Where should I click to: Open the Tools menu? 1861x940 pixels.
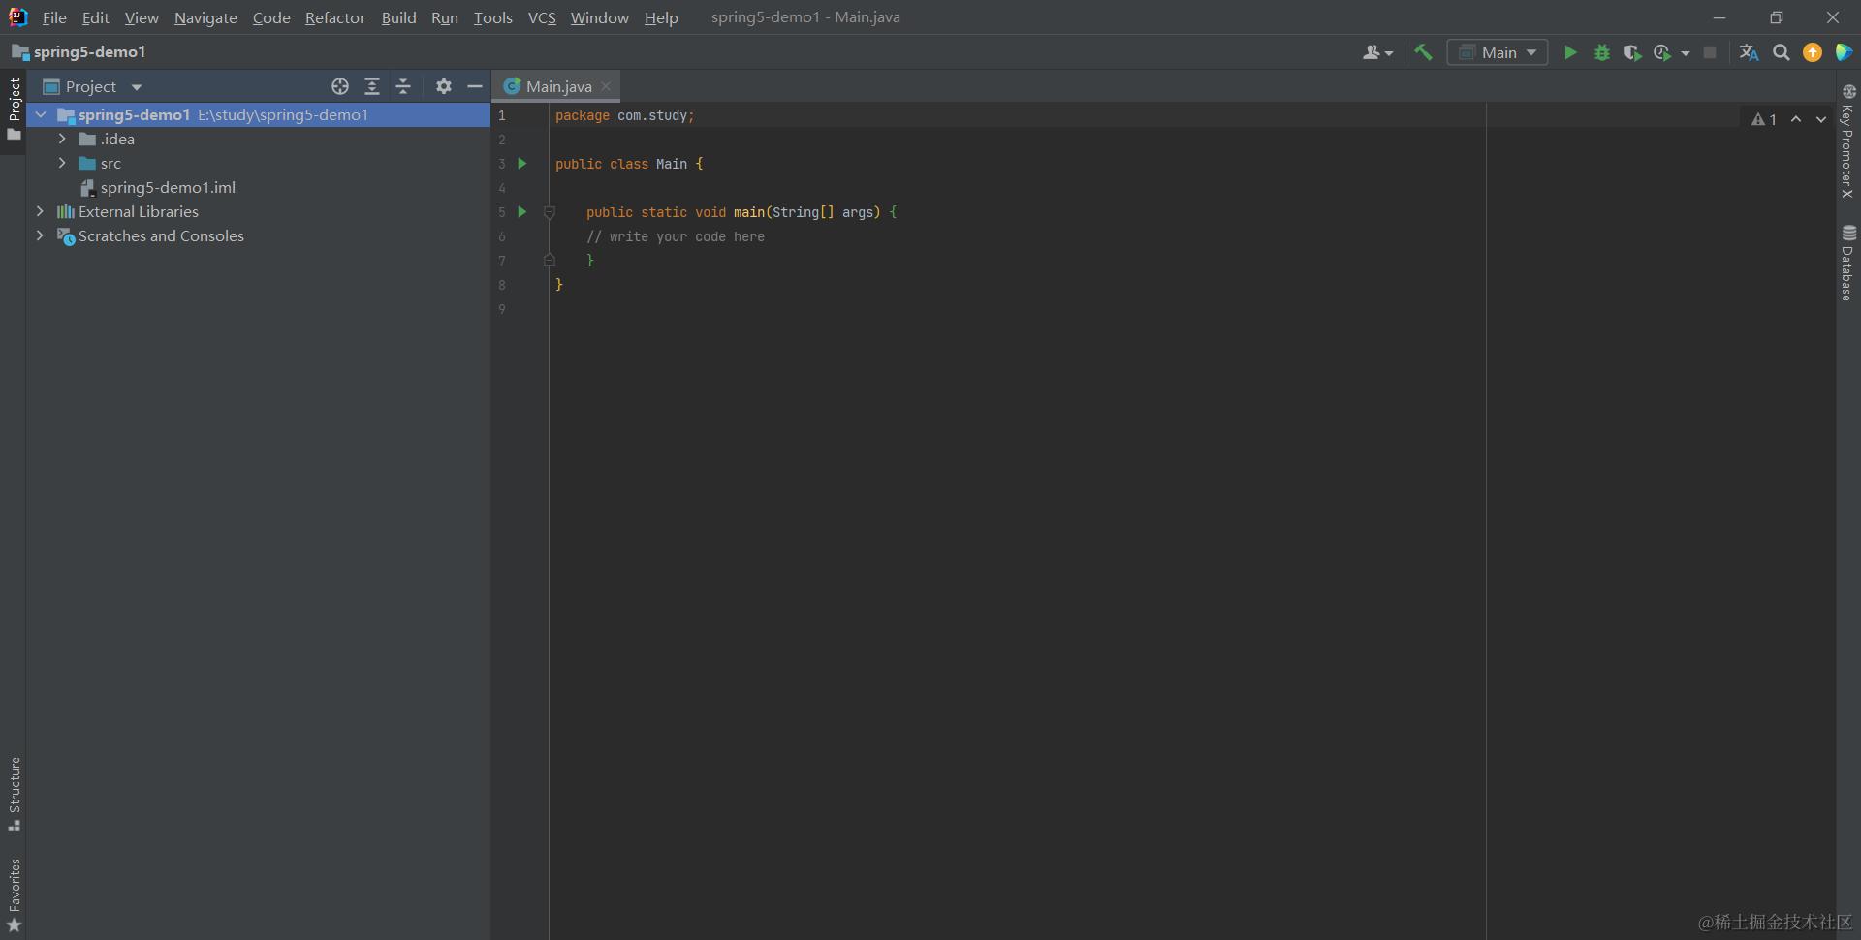click(x=492, y=17)
